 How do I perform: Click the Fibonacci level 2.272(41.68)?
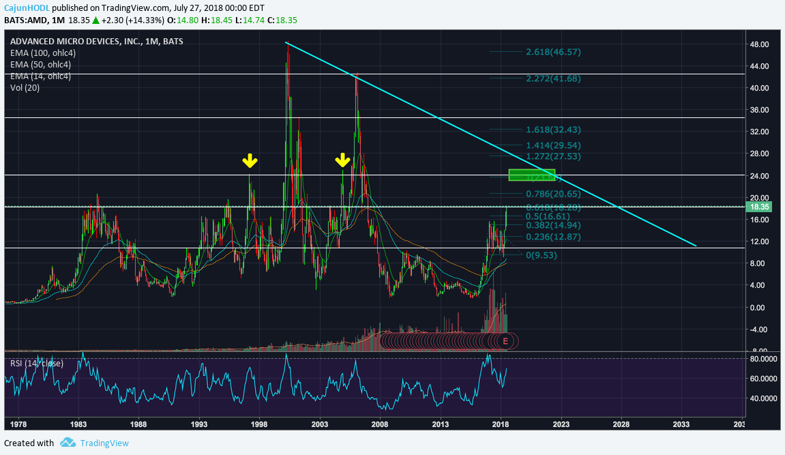tap(553, 78)
